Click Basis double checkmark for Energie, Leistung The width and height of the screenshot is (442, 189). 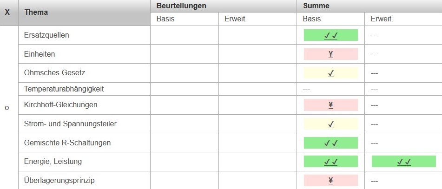[x=330, y=162]
